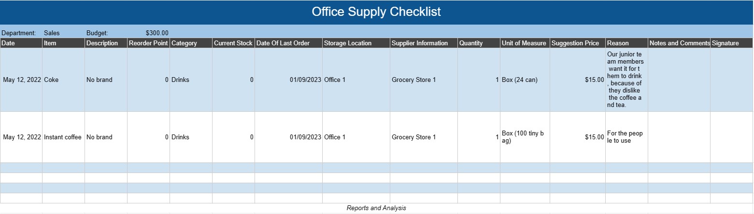Click the Coke reason text cell
The width and height of the screenshot is (754, 214).
pyautogui.click(x=626, y=80)
